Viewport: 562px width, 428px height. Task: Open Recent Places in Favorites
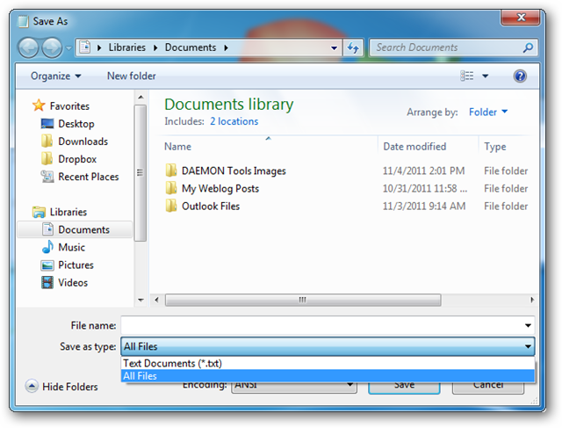pyautogui.click(x=89, y=177)
